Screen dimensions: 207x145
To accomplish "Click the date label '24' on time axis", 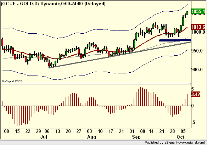I will 121,131.
